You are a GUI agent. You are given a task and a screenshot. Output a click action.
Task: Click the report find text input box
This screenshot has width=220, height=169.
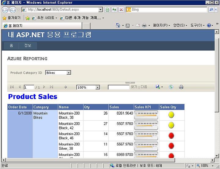pos(119,87)
